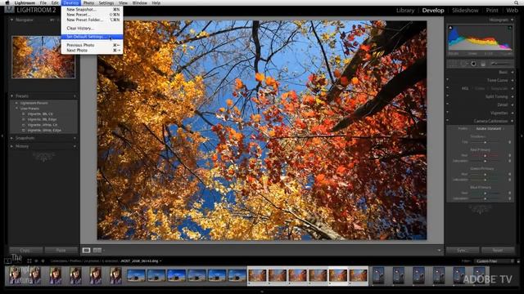Collapse the User Presets folder

coord(16,109)
